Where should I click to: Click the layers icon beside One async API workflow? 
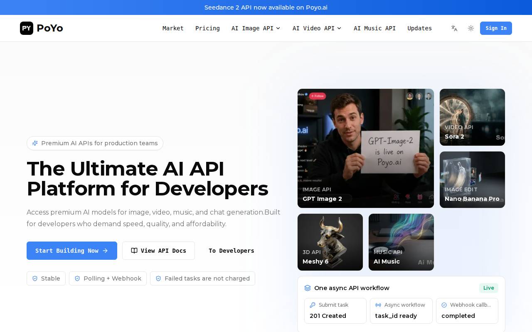(x=308, y=288)
